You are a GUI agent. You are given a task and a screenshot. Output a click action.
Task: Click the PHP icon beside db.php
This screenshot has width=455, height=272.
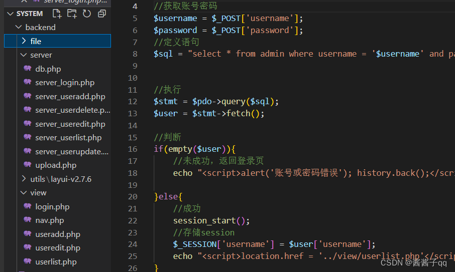click(28, 69)
